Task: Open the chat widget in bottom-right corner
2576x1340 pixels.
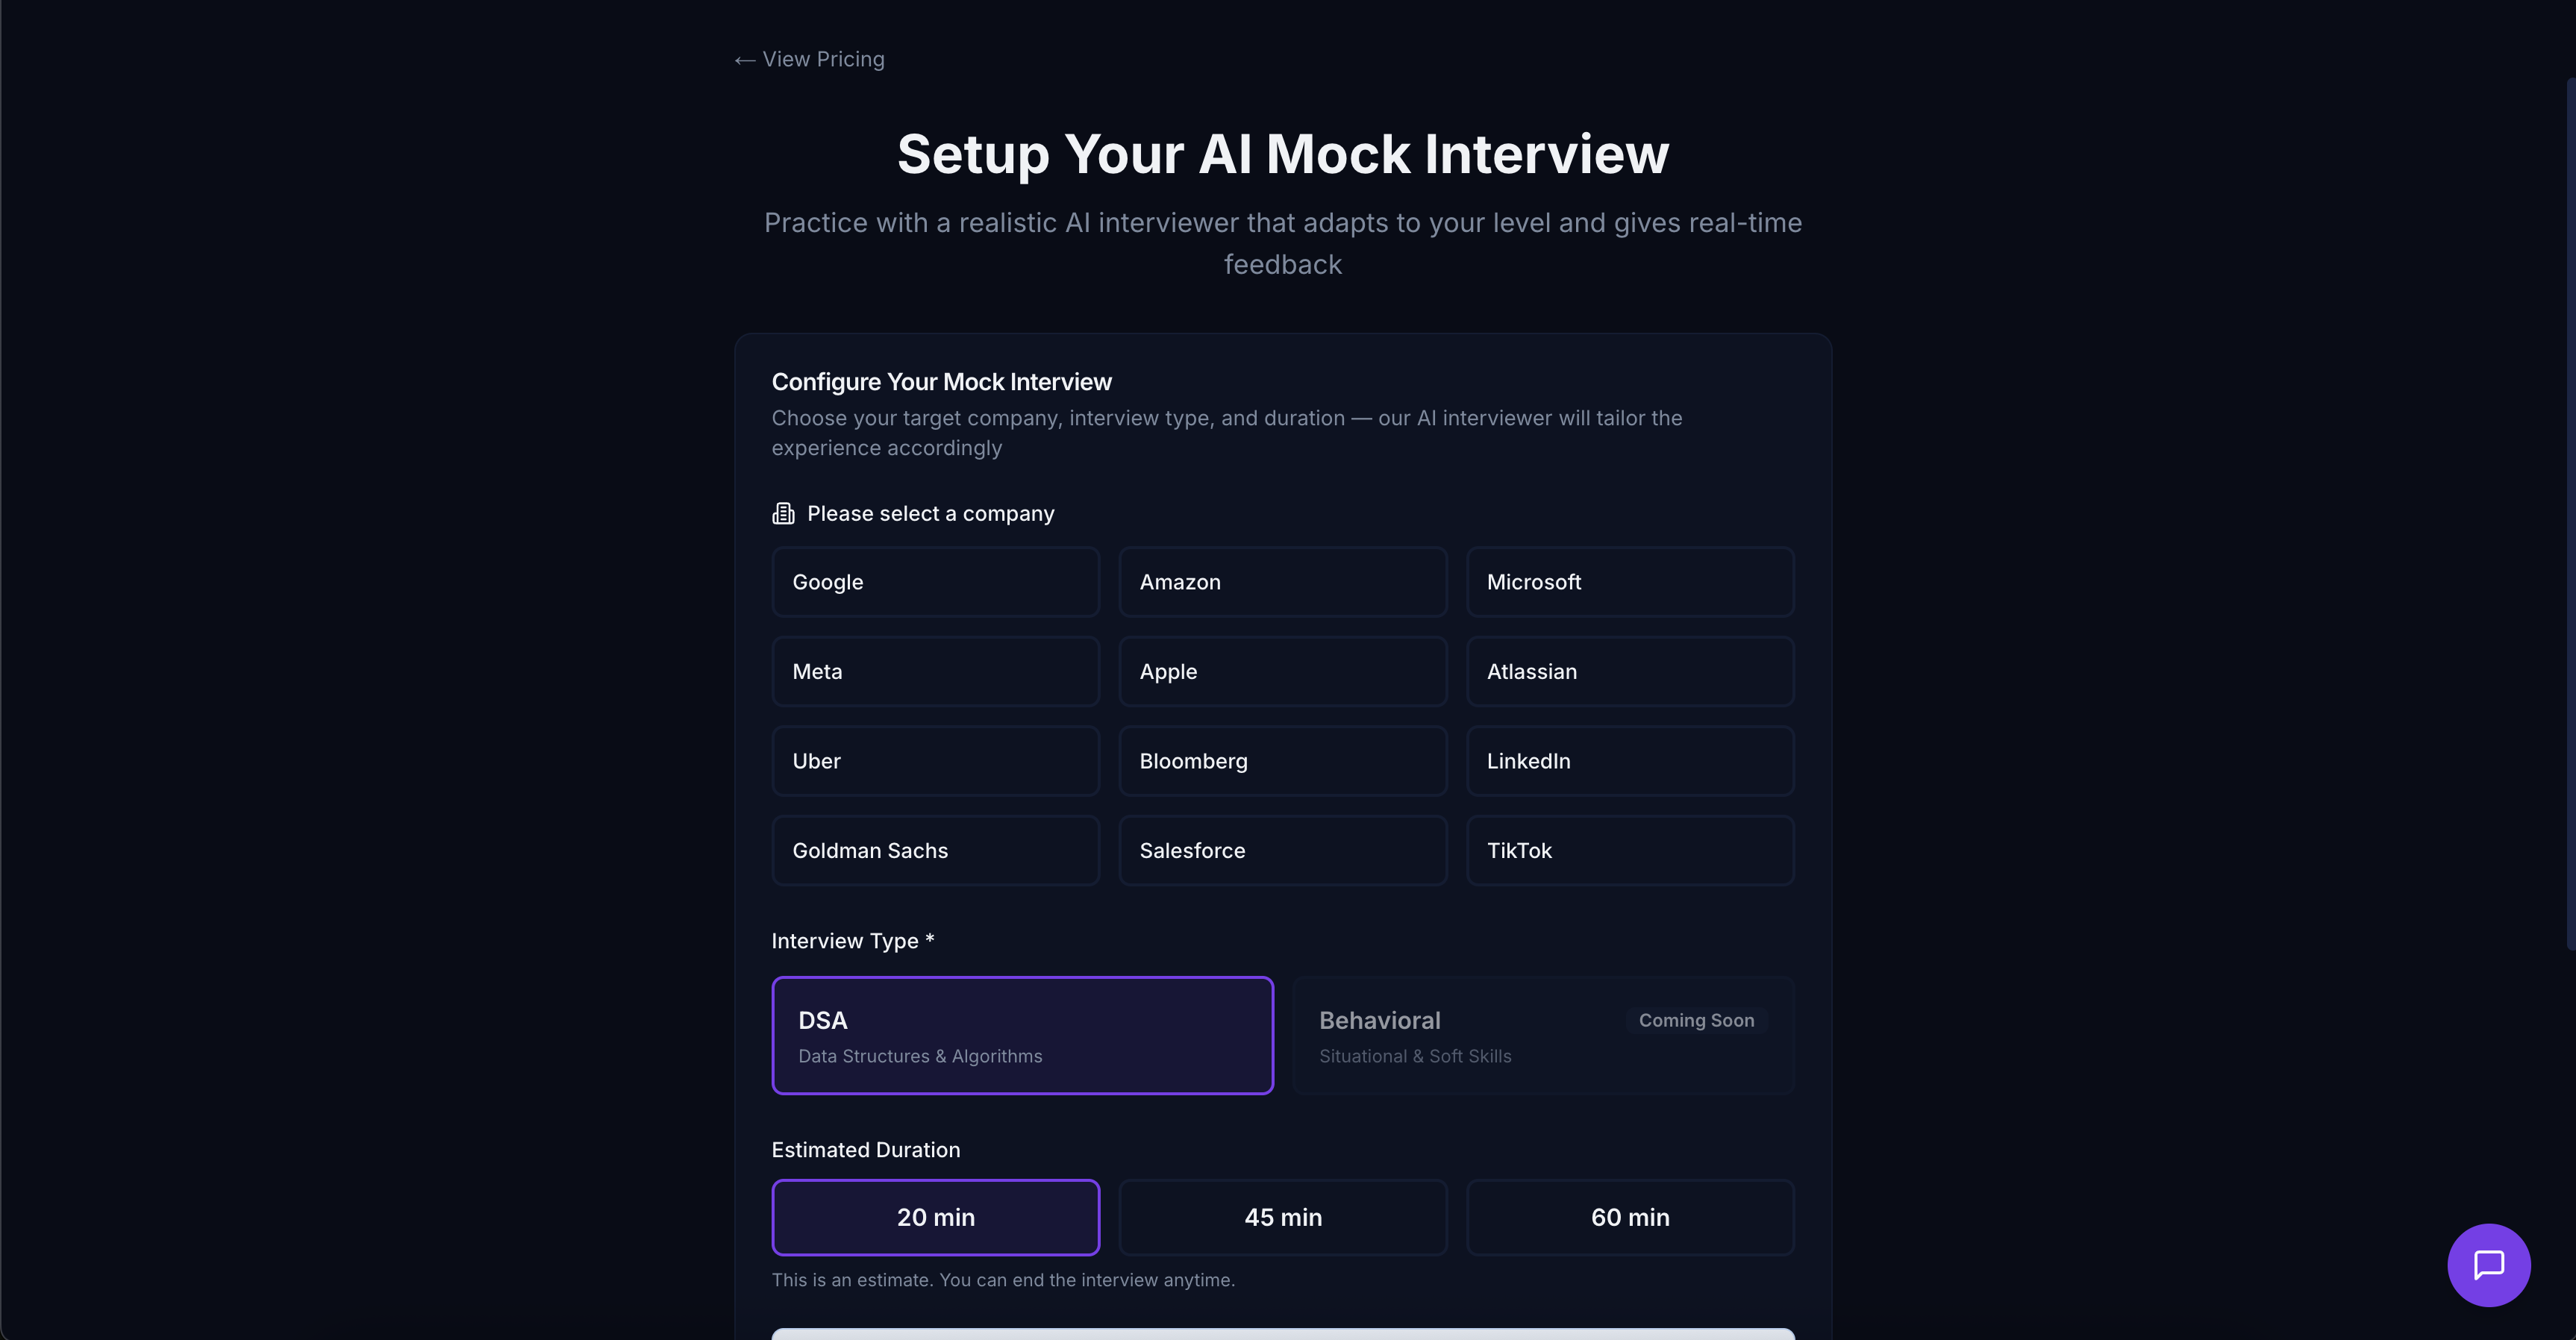Action: coord(2488,1264)
